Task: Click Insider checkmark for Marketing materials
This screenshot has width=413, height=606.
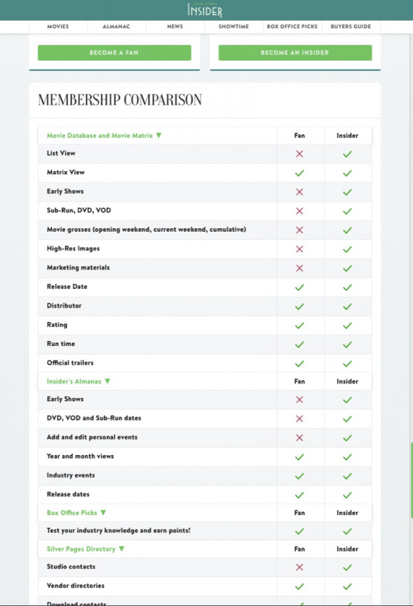Action: tap(347, 268)
